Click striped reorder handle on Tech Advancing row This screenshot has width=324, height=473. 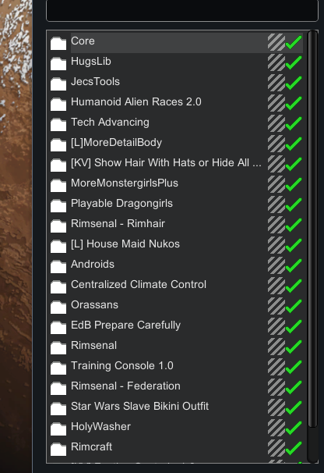[x=276, y=123]
